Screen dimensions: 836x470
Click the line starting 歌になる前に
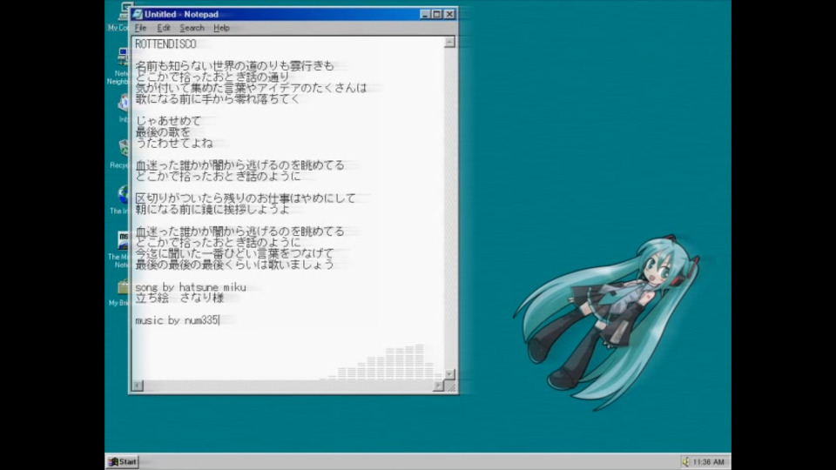pos(218,99)
